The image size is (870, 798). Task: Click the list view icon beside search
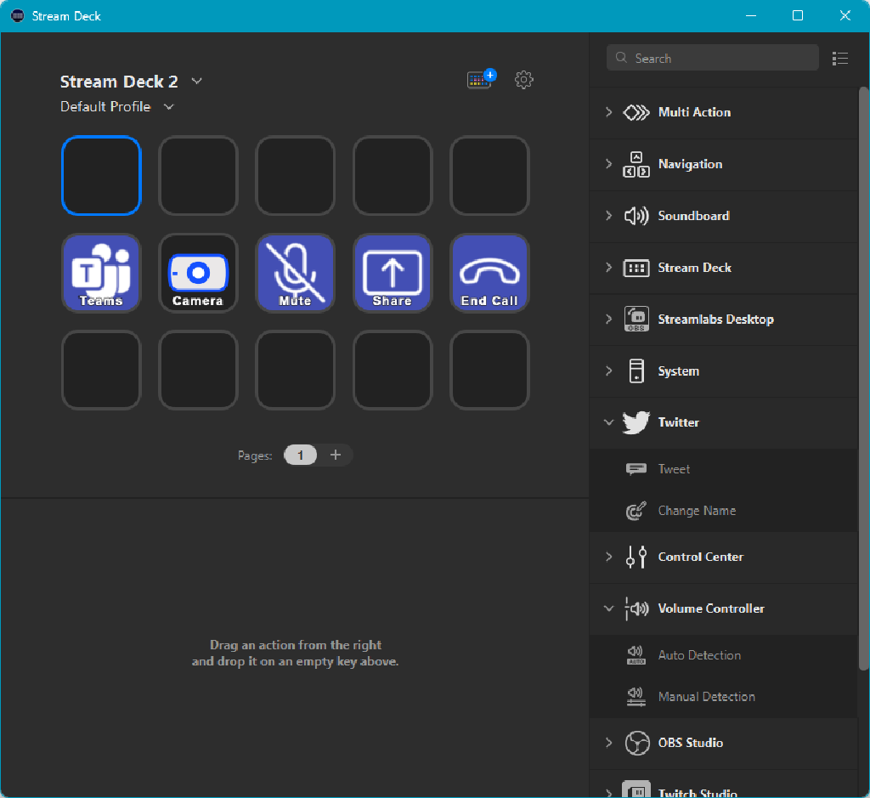[x=840, y=58]
